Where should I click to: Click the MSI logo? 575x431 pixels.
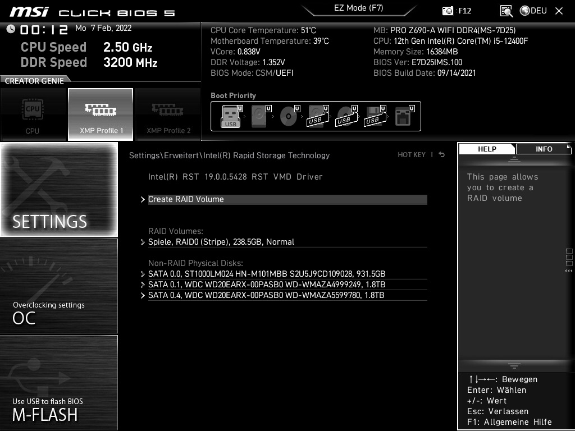[29, 12]
